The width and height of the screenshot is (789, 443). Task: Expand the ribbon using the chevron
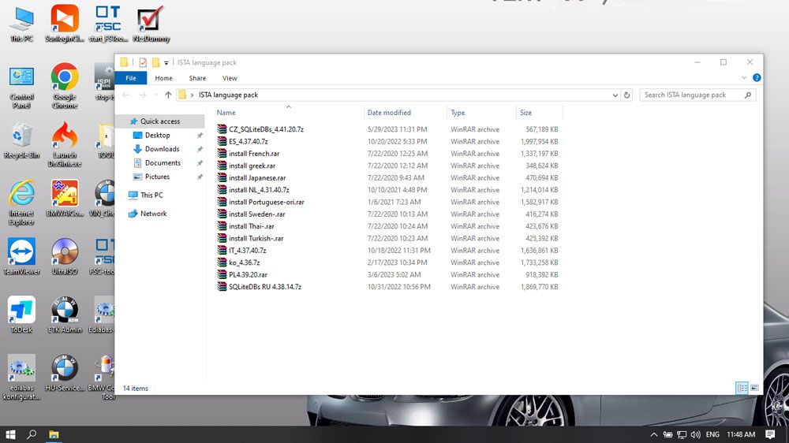click(x=744, y=78)
